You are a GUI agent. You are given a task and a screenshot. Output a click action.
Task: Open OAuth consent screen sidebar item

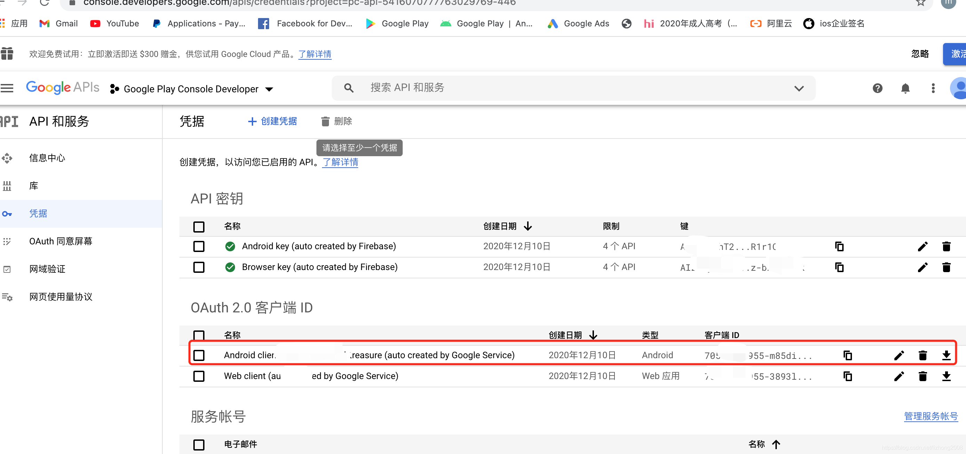(61, 241)
